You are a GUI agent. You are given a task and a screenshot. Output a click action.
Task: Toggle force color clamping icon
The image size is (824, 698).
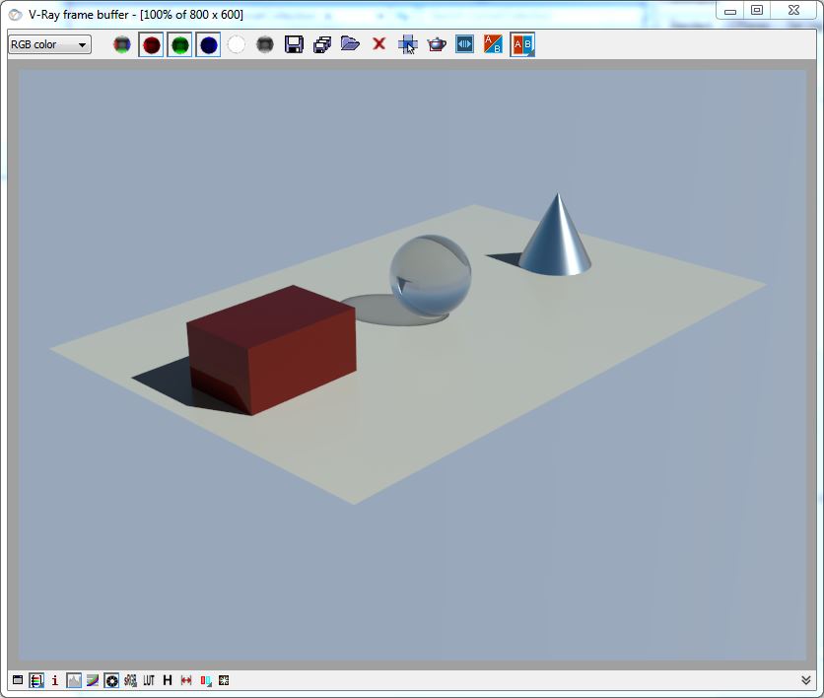coord(36,680)
